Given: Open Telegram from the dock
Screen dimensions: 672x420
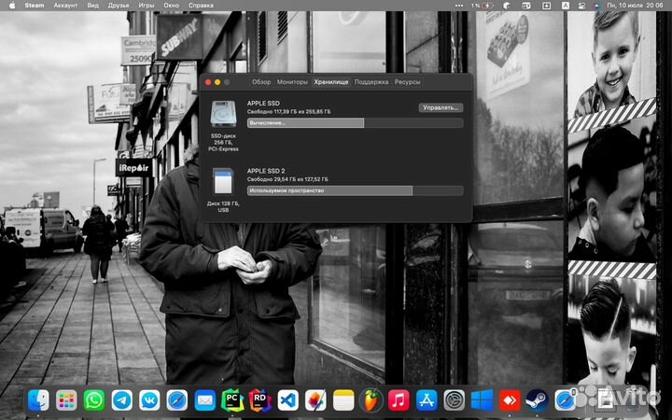Looking at the screenshot, I should point(121,400).
